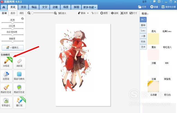Select the 艺术 art effects category
The image size is (177, 113).
coord(143,47)
